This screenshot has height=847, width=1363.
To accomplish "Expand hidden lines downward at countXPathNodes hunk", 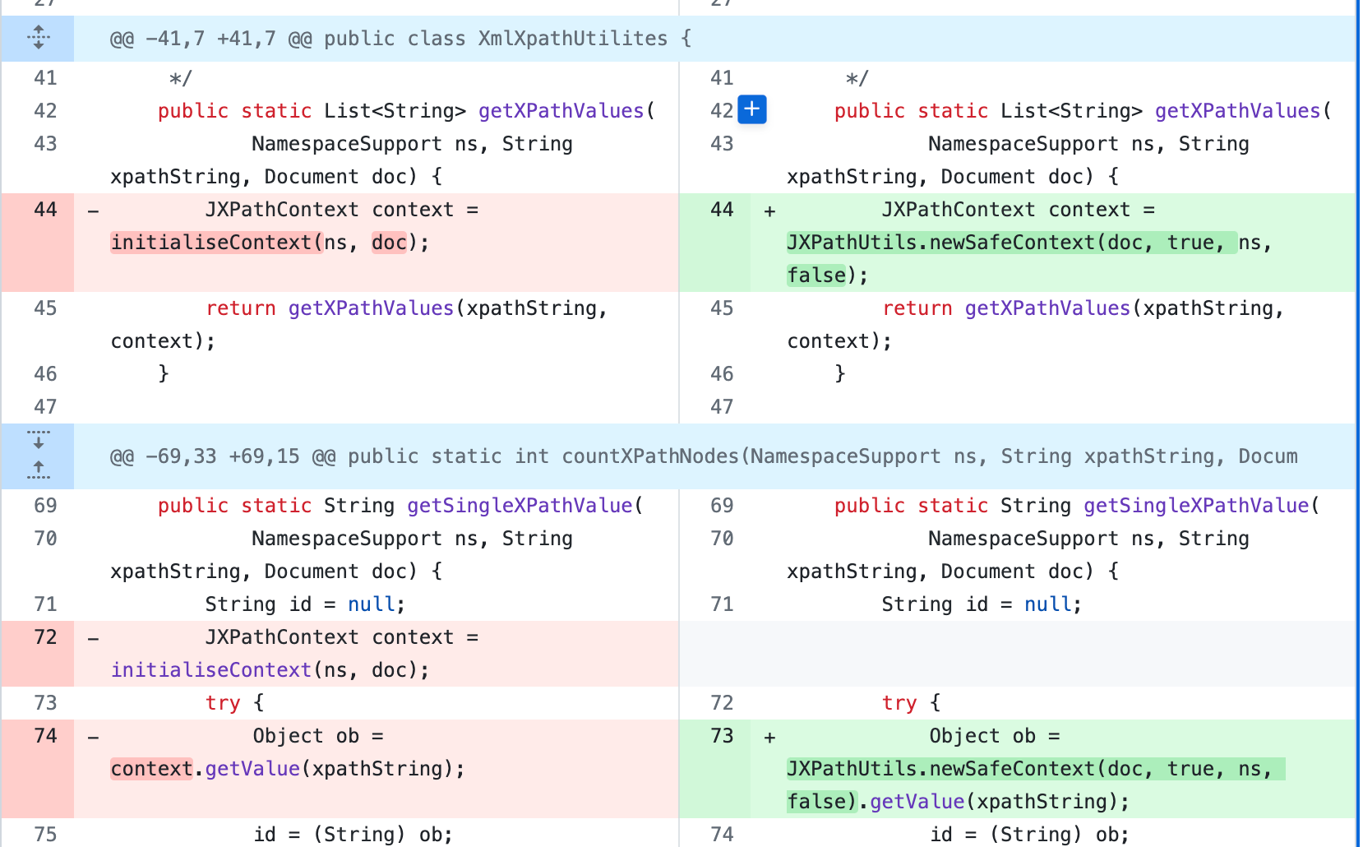I will click(x=38, y=440).
